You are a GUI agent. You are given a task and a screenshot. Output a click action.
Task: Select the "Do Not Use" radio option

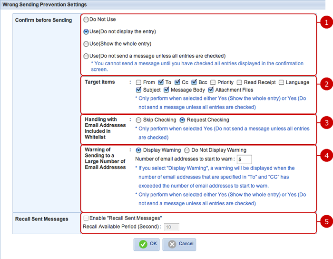point(86,20)
